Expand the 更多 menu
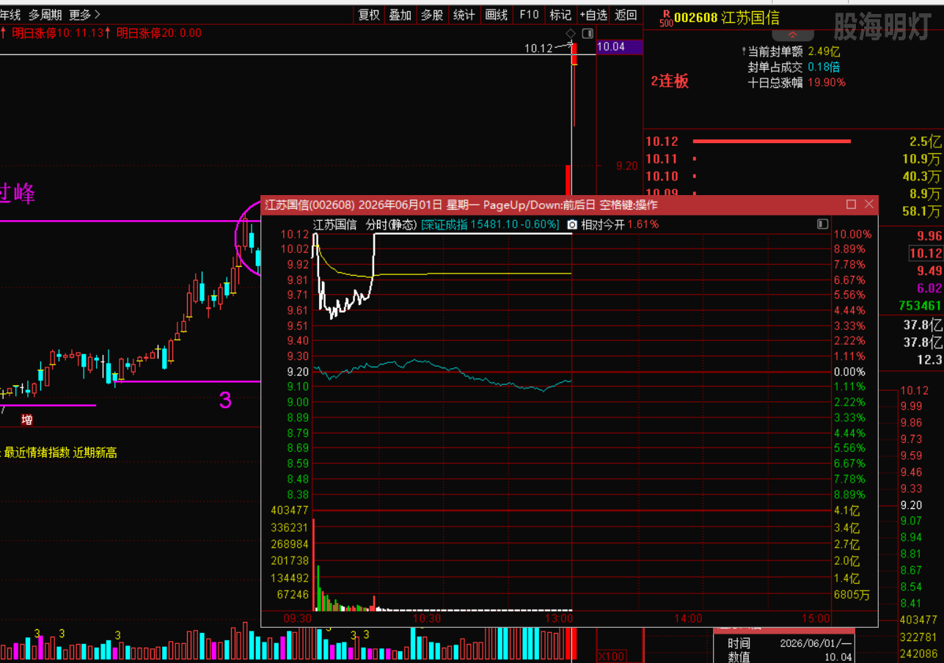 point(84,15)
